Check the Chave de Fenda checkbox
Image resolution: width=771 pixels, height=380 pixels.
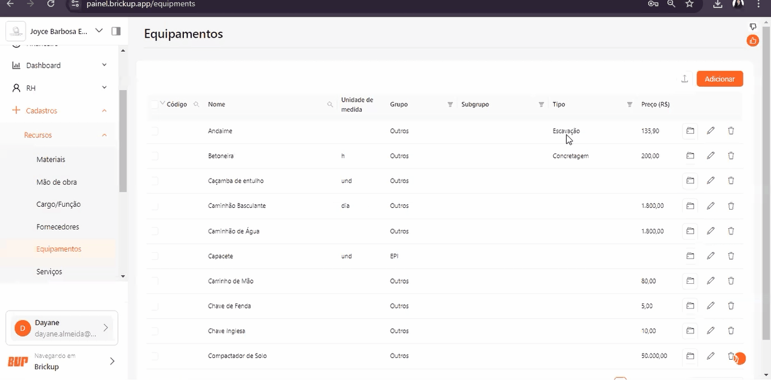point(155,306)
